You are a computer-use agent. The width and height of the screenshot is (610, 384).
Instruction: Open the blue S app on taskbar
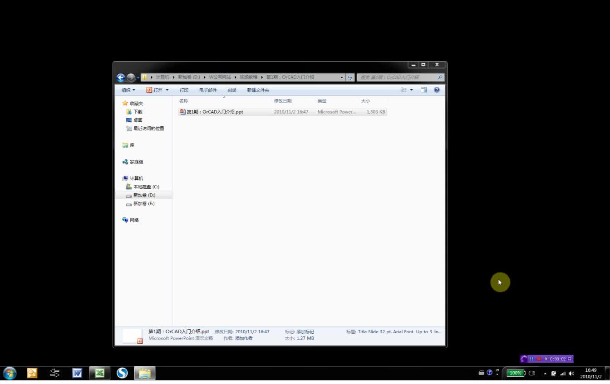click(x=122, y=373)
